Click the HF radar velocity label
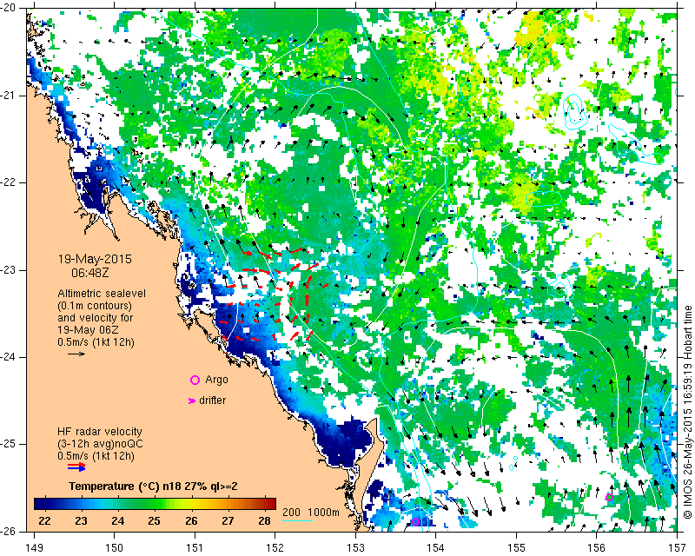Viewport: 695px width, 556px height. pos(100,432)
